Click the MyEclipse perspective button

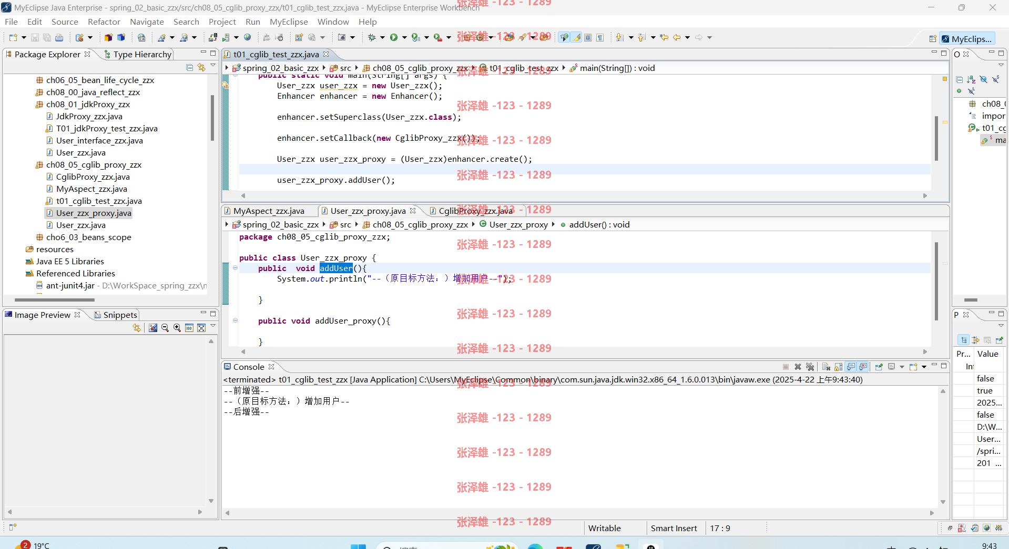(x=966, y=39)
